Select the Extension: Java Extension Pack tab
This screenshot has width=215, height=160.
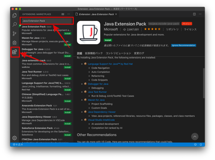coord(96,14)
